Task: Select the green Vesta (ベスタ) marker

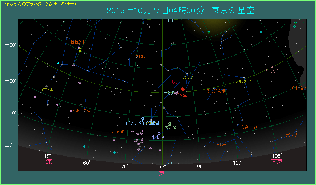Action: 170,123
